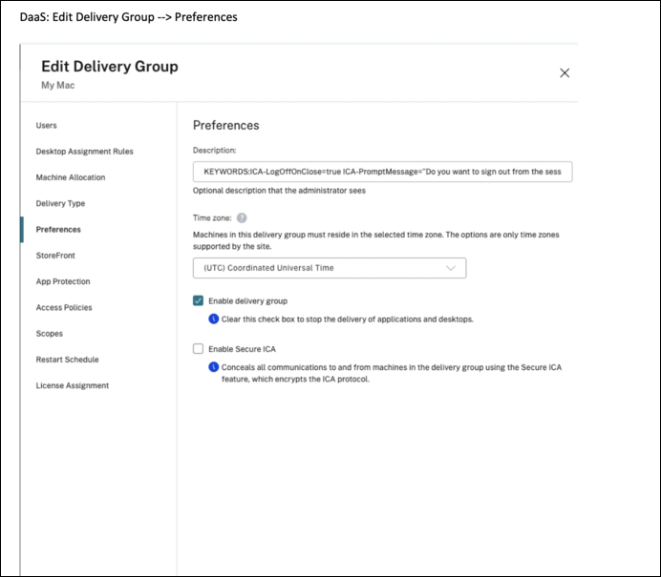
Task: Click info icon under Enable delivery group
Action: 214,319
